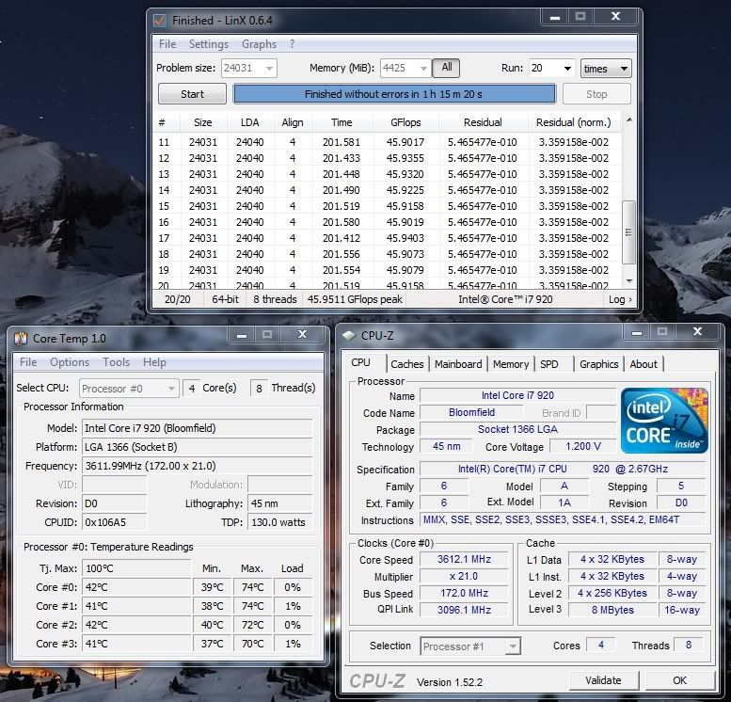Toggle the All memory button
Viewport: 731px width, 702px height.
(x=446, y=68)
